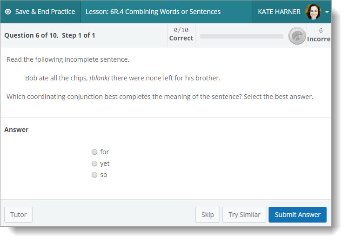Click the practice progress bar
This screenshot has width=348, height=243.
tap(241, 36)
